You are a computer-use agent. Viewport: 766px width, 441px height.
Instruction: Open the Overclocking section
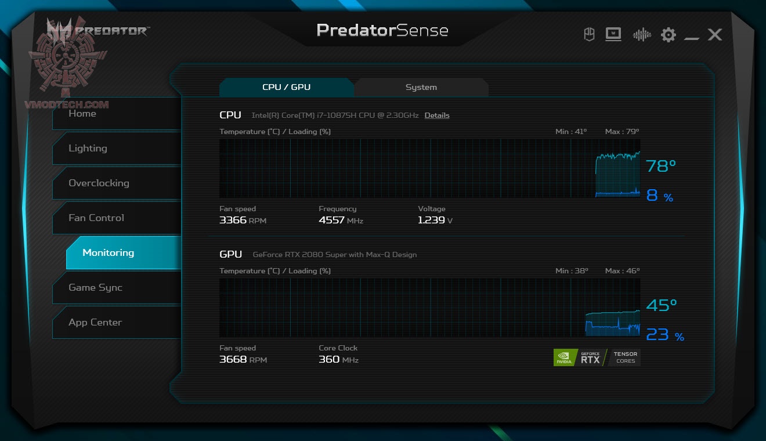(117, 183)
